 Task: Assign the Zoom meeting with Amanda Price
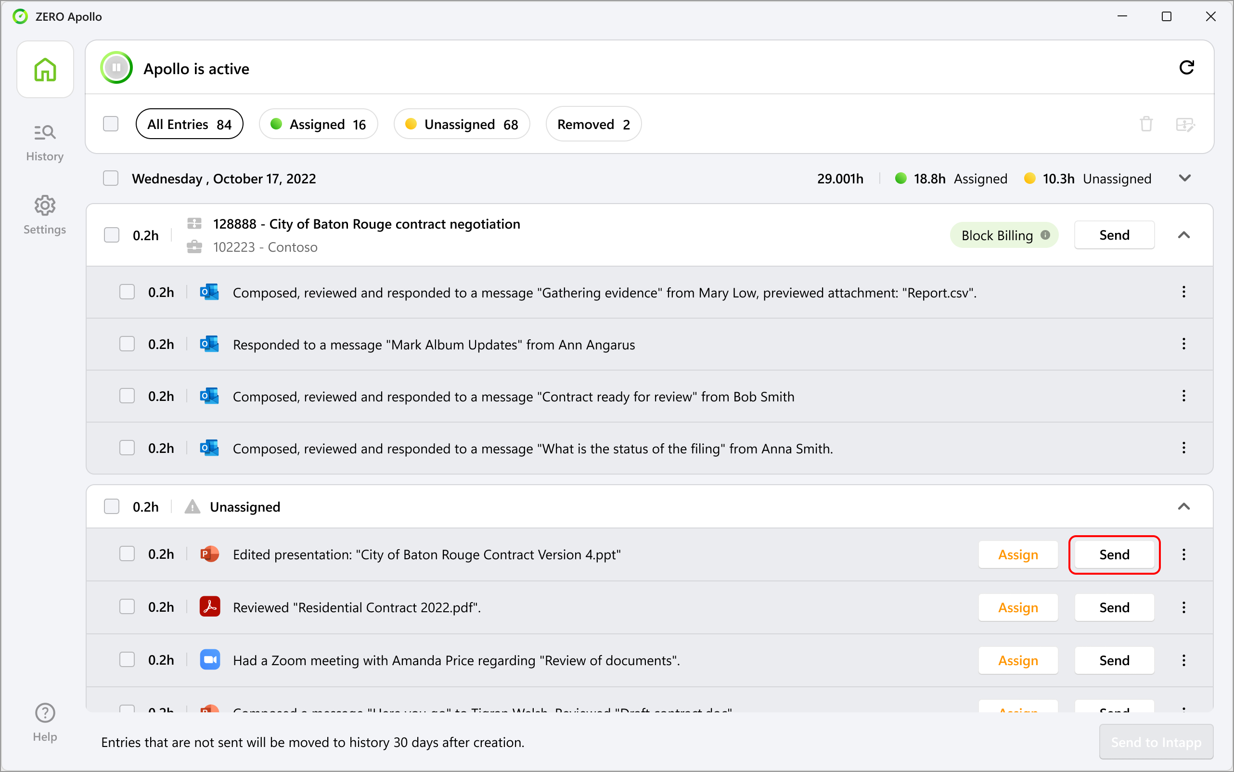[1017, 660]
